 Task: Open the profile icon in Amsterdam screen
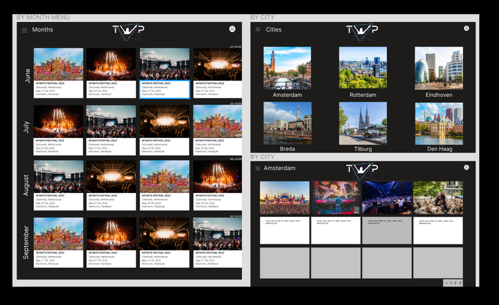[466, 167]
